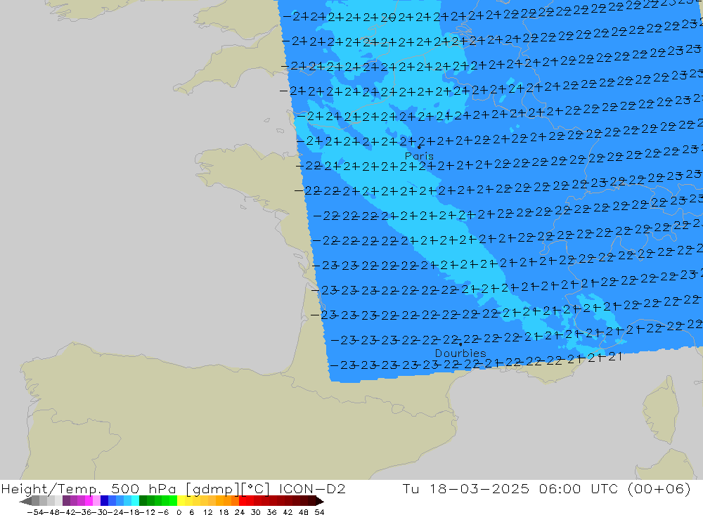Click the 'Height/Temp.' title text
This screenshot has height=515, width=703.
pyautogui.click(x=52, y=488)
